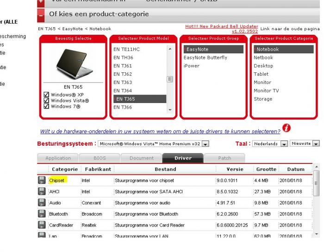
Task: Select the Driver tab
Action: (183, 158)
